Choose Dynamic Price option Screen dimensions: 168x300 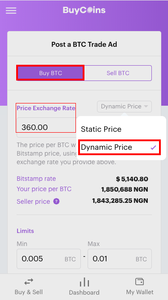point(119,148)
